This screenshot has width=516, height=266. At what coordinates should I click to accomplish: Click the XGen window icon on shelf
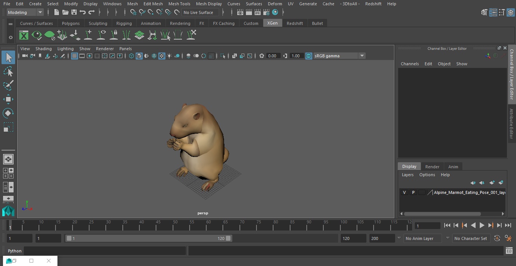[24, 35]
